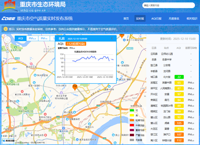This screenshot has height=145, width=200.
Task: Click the yellow info icon before the notice
Action: (x=6, y=29)
